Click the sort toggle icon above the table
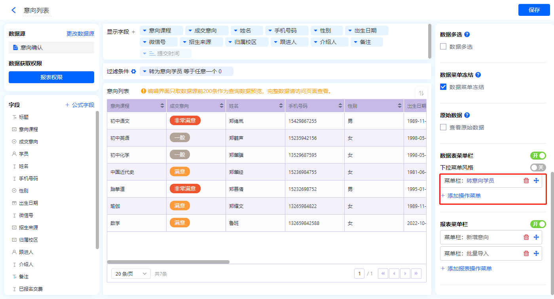The height and width of the screenshot is (299, 554). click(x=421, y=93)
